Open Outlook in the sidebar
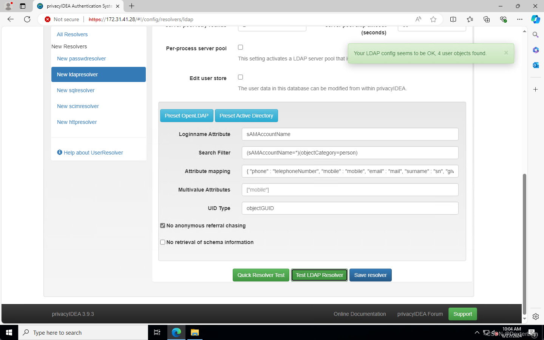The height and width of the screenshot is (340, 544). [x=535, y=65]
